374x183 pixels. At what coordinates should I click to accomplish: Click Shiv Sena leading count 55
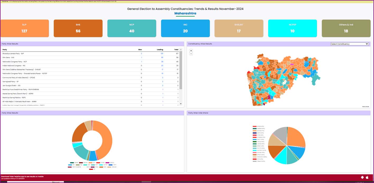point(162,57)
